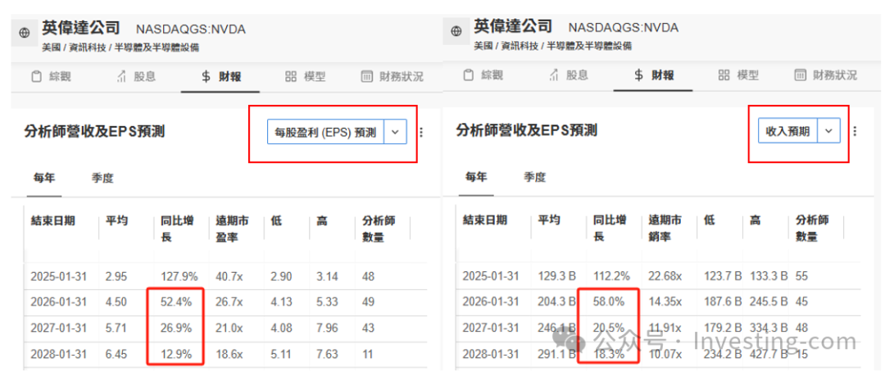
Task: Select the 每年 tab in the revenue forecast panel
Action: 476,177
